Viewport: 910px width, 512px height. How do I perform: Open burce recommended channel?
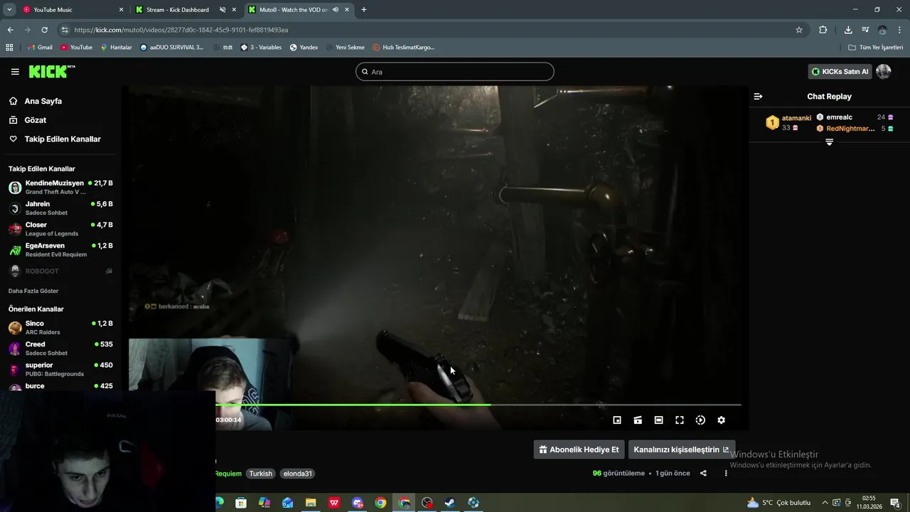tap(60, 386)
